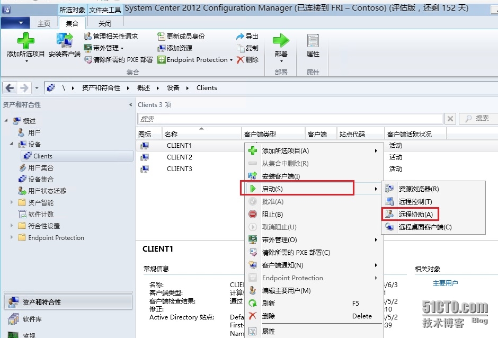Select 用户 in the navigation tree
This screenshot has width=498, height=338.
(34, 132)
